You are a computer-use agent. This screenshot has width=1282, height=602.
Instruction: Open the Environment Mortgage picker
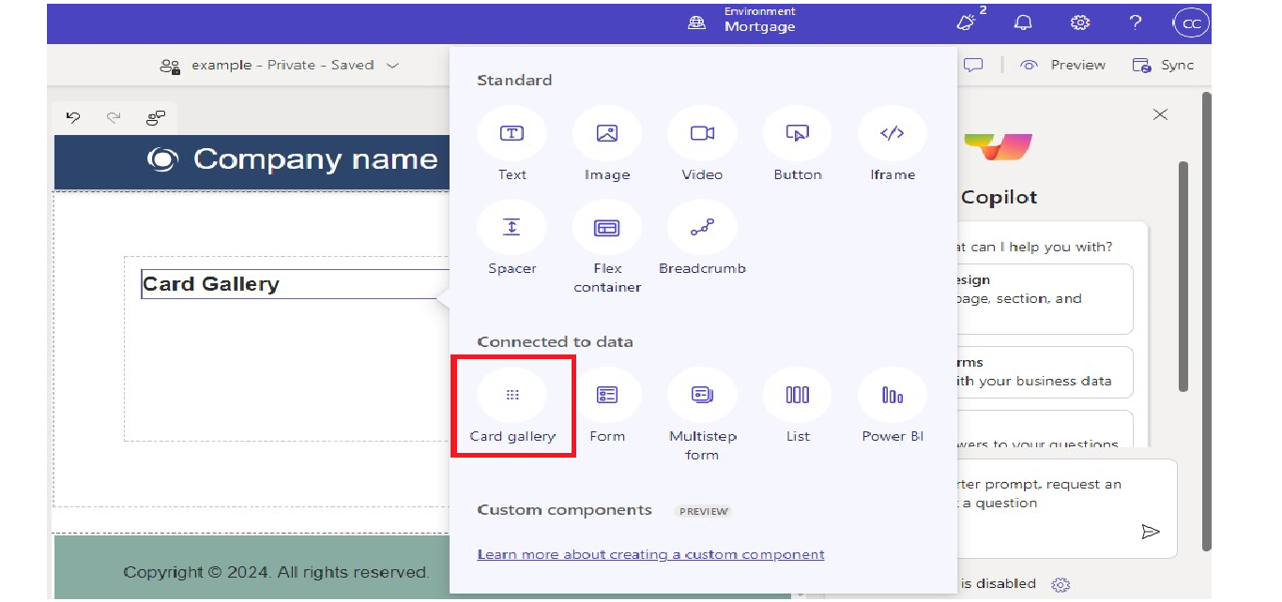tap(746, 21)
